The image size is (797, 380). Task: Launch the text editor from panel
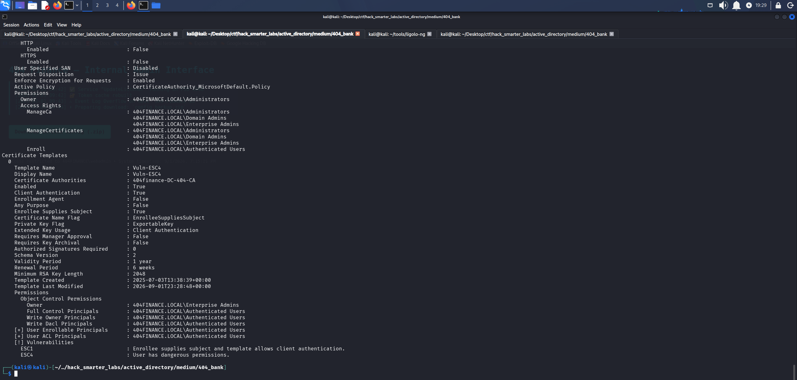pyautogui.click(x=45, y=5)
